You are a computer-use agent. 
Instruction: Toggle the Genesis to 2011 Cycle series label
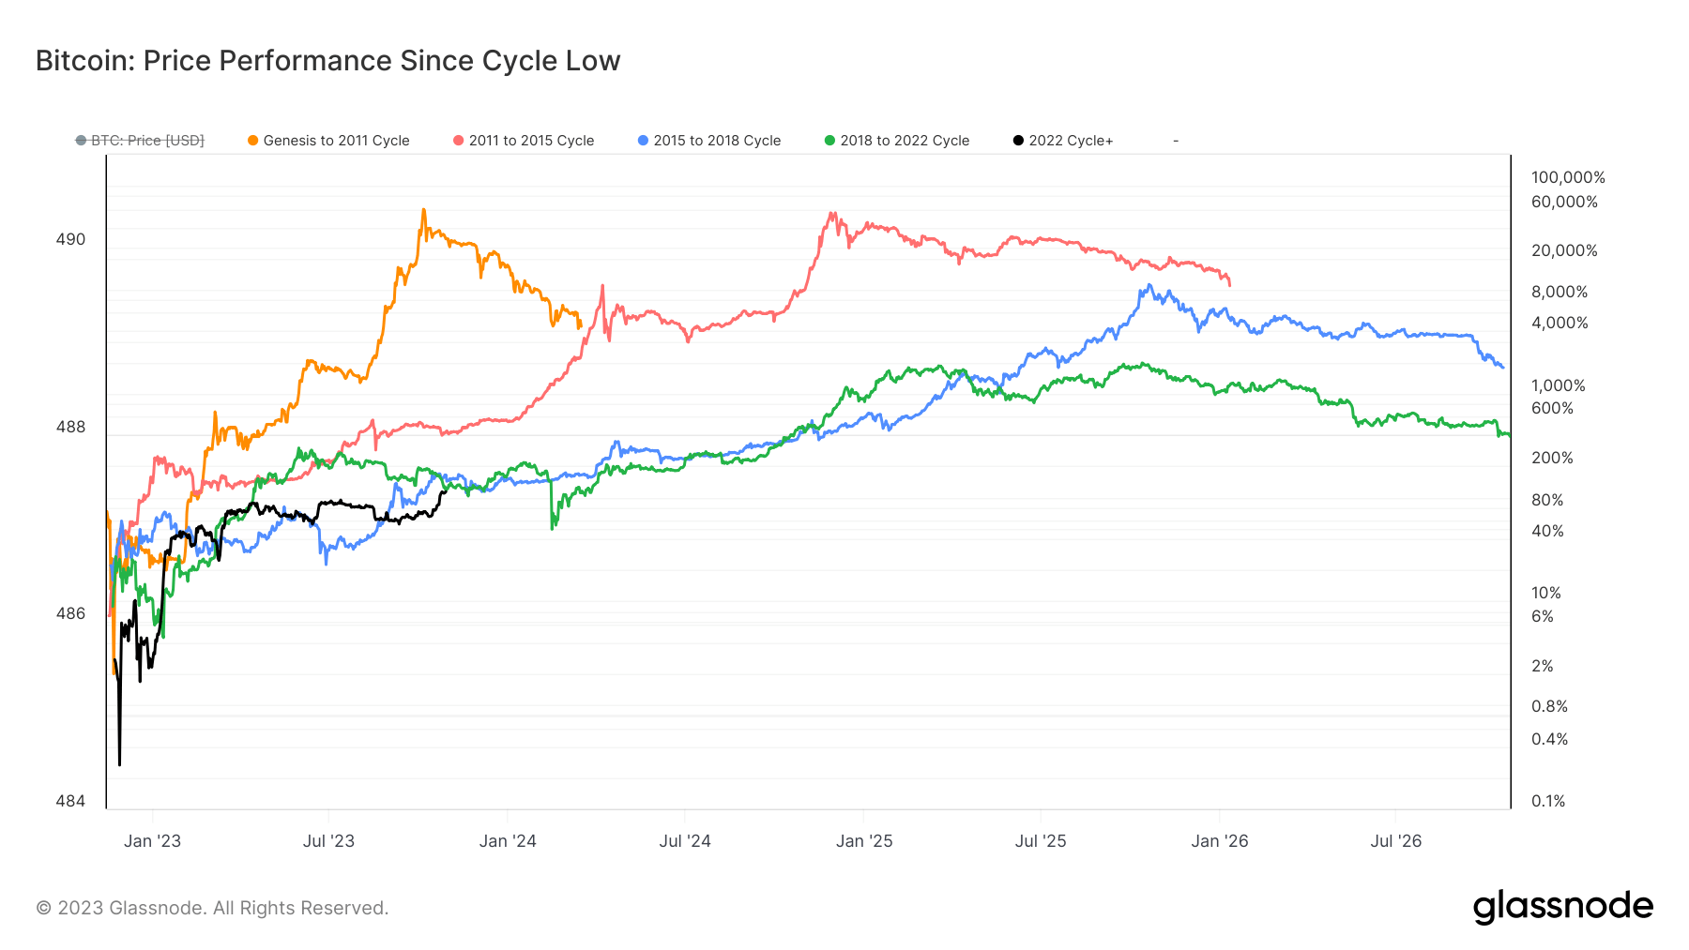(x=336, y=141)
